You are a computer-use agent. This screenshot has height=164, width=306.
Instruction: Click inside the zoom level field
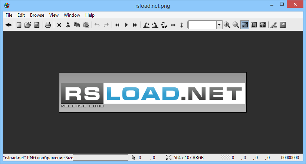203,25
